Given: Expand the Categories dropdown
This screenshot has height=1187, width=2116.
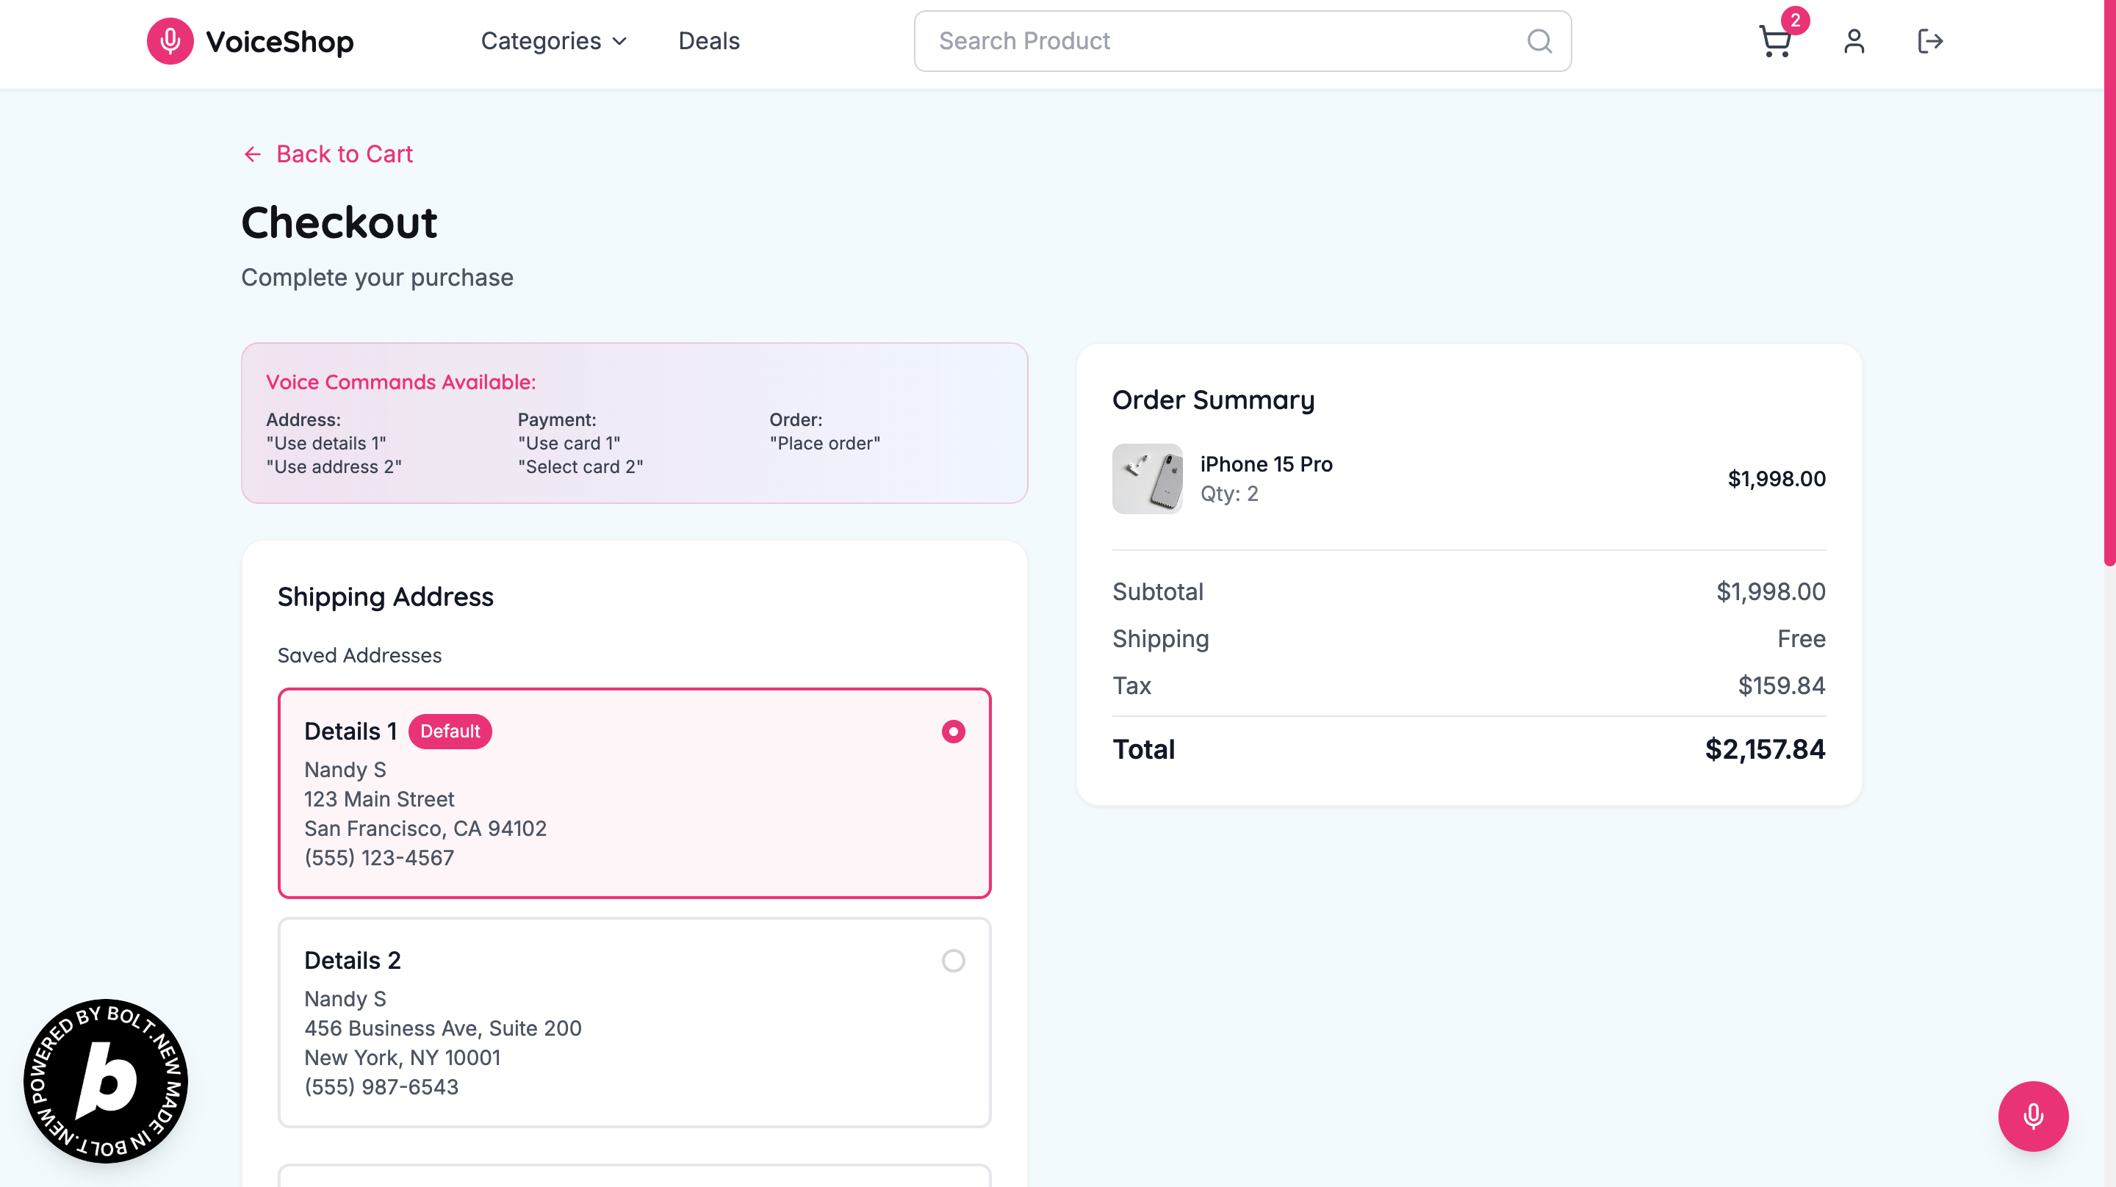Looking at the screenshot, I should [541, 41].
